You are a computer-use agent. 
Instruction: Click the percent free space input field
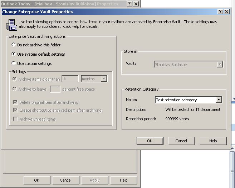(55, 89)
